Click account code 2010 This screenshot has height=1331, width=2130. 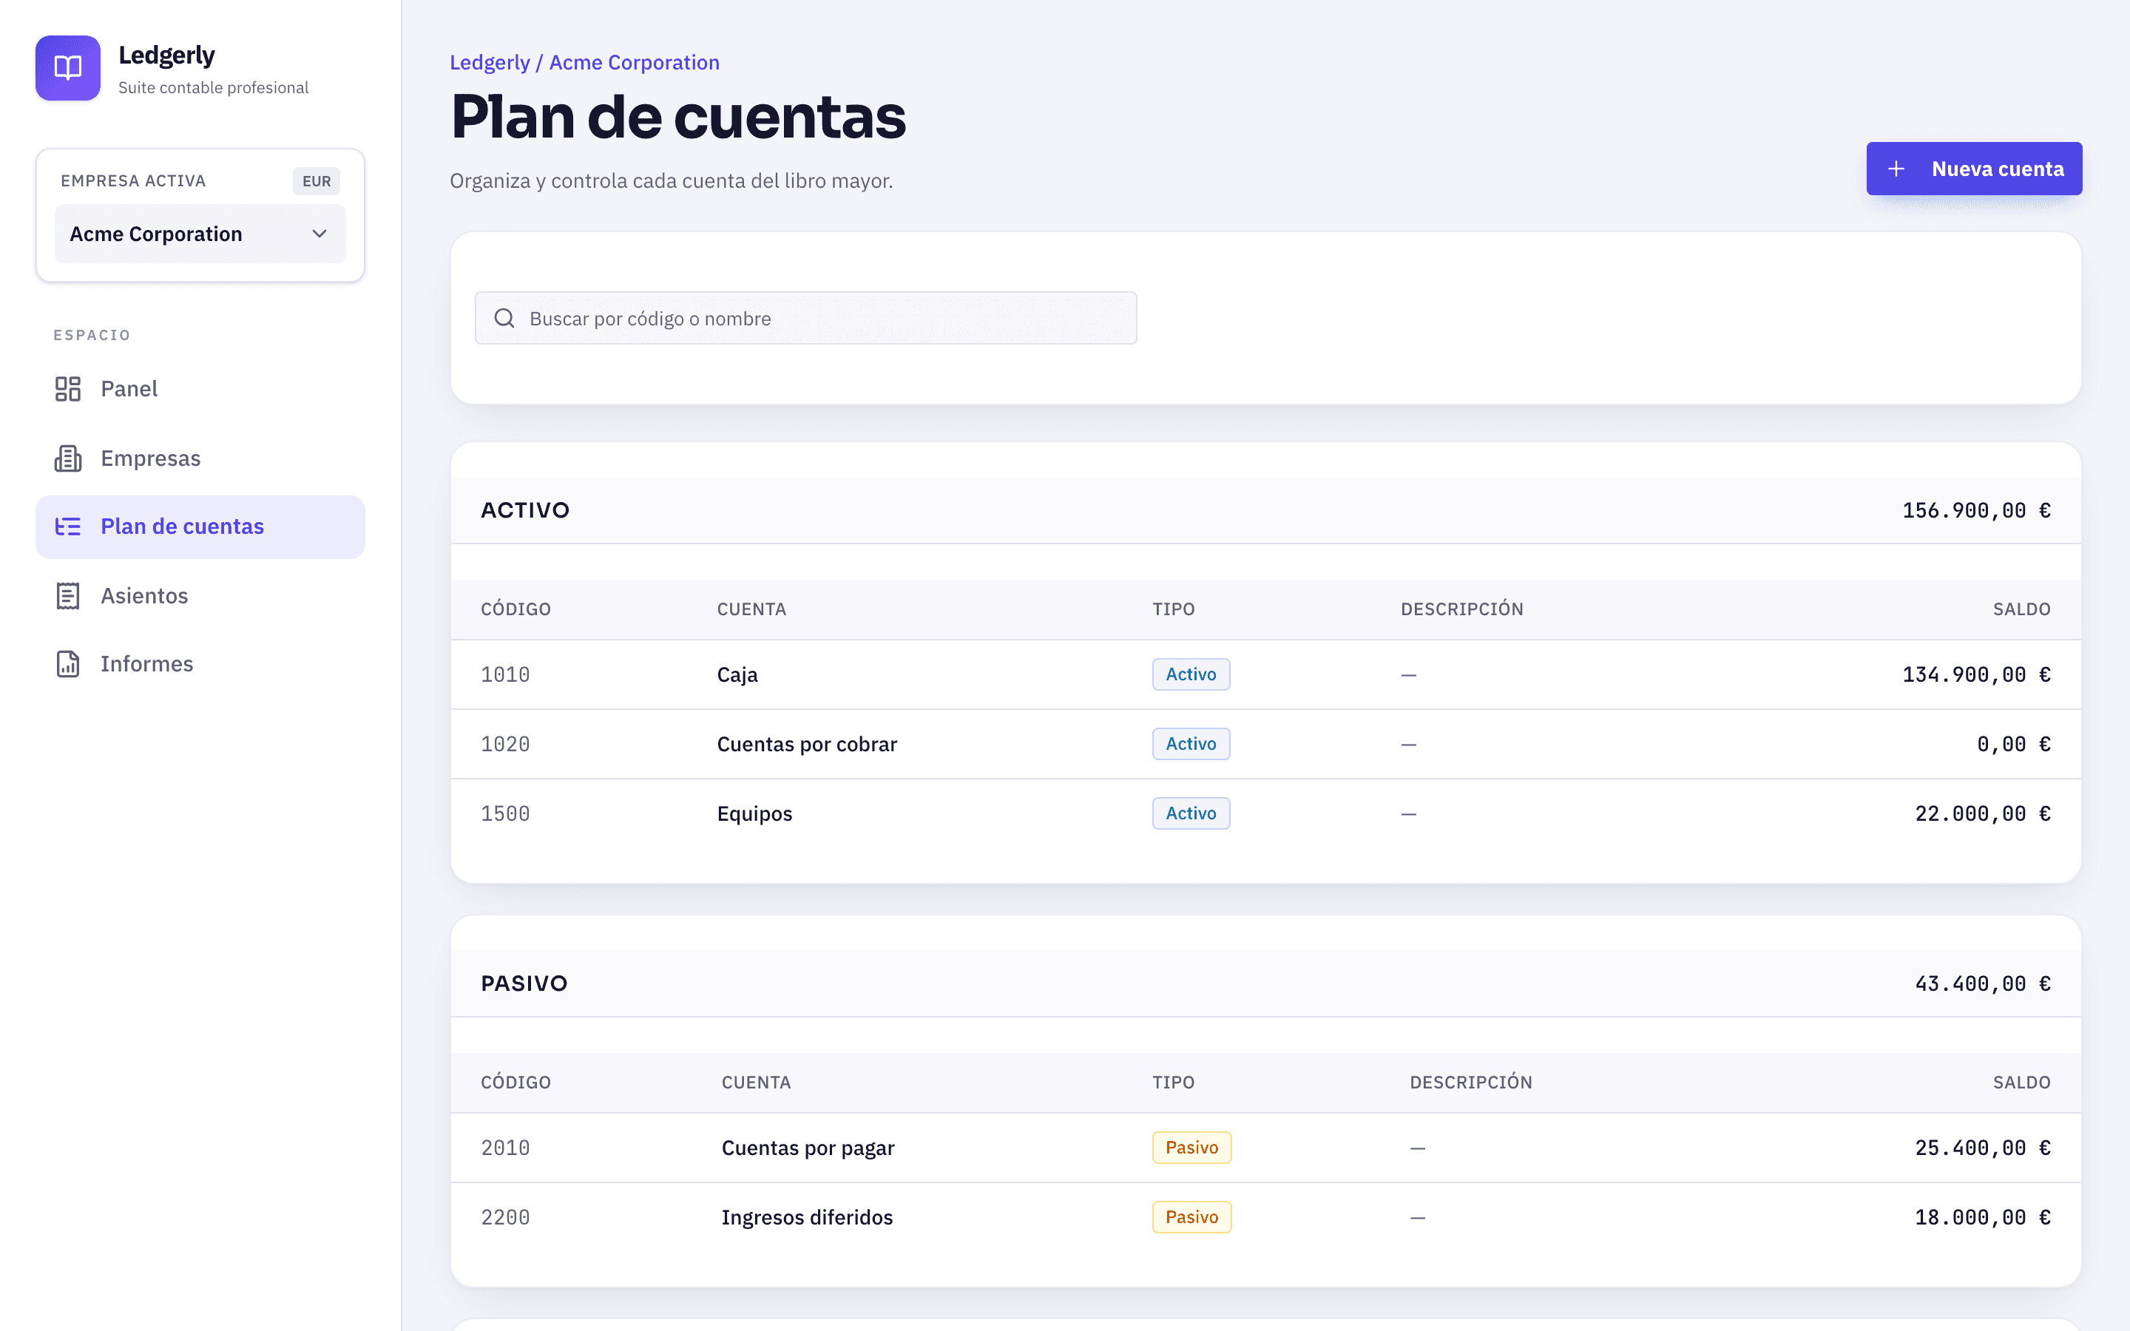click(x=505, y=1148)
